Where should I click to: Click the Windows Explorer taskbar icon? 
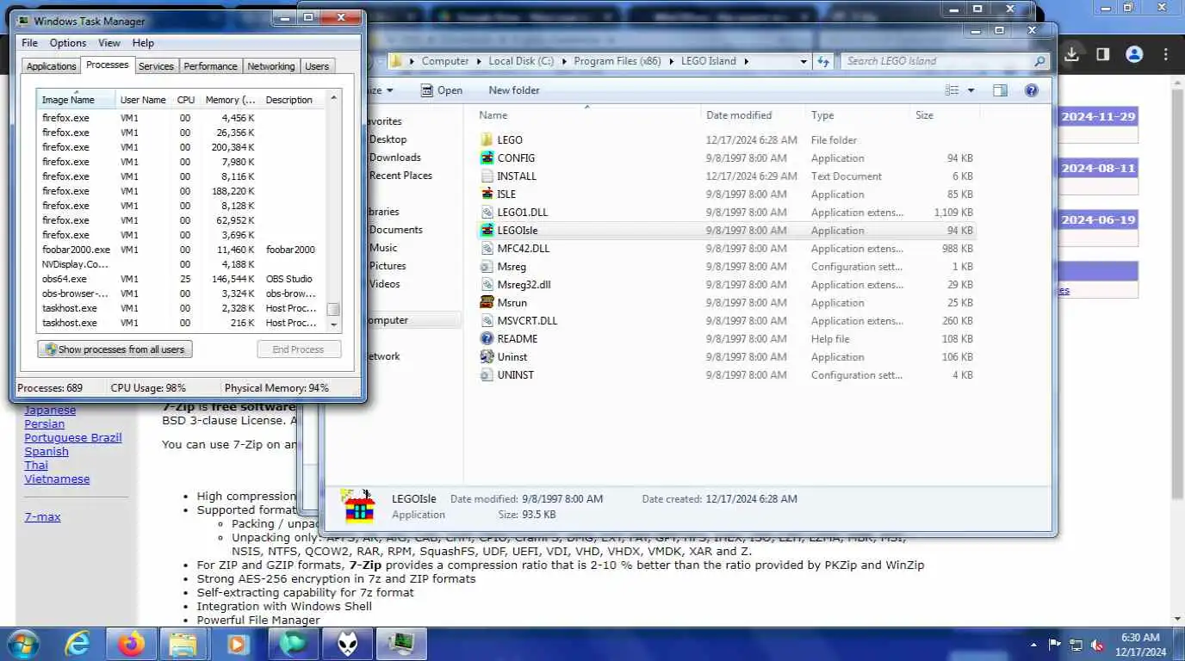(x=183, y=644)
